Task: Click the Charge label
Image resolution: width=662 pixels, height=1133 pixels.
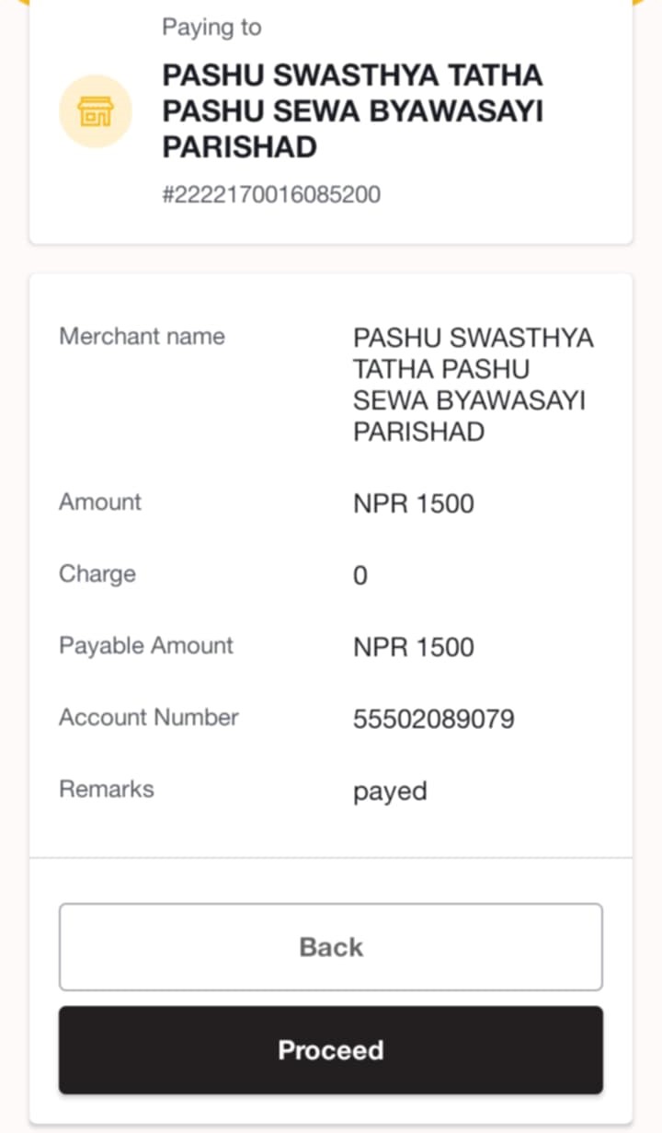Action: pos(97,573)
